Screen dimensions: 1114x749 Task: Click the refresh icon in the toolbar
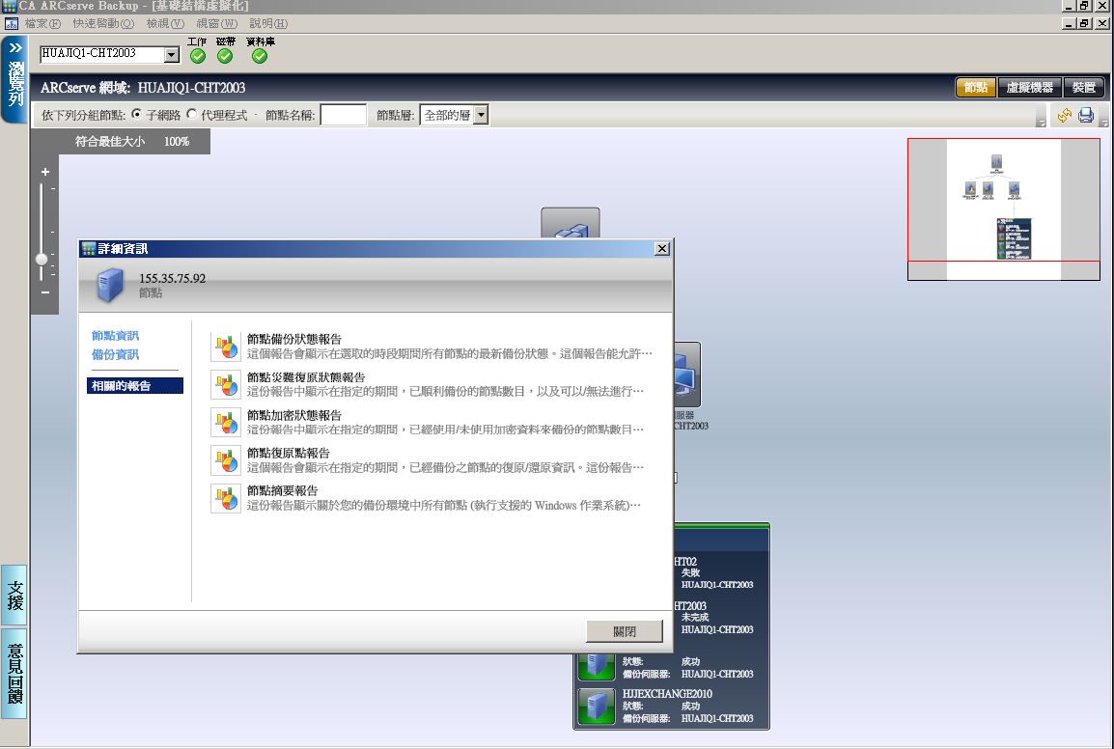(1064, 115)
